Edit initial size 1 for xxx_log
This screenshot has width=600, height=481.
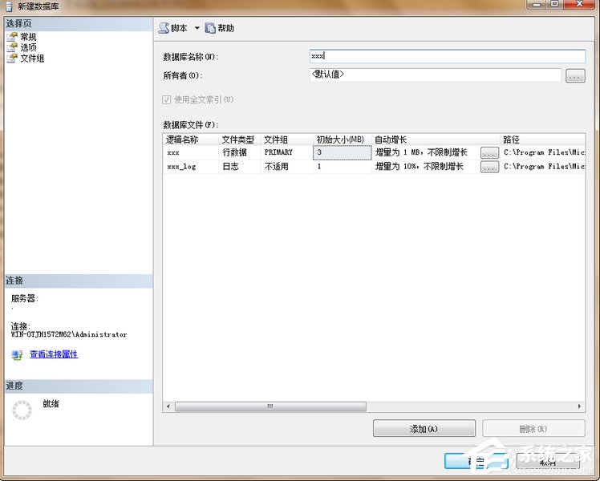pos(342,167)
